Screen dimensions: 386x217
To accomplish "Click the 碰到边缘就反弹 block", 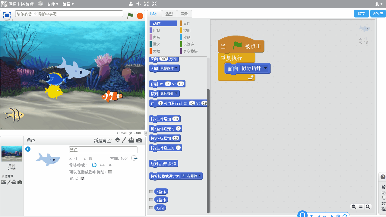I will (164, 164).
